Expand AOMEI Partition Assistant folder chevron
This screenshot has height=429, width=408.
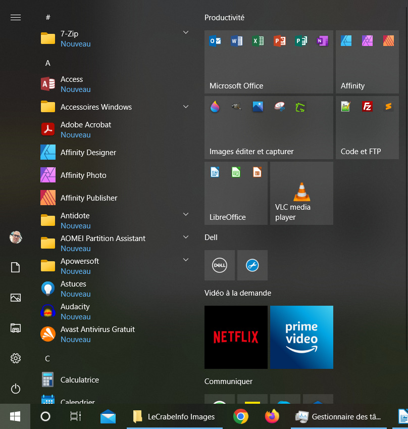(x=186, y=237)
